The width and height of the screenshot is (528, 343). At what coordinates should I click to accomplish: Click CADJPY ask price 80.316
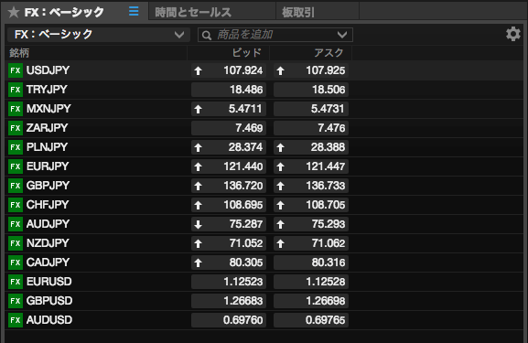click(x=311, y=263)
